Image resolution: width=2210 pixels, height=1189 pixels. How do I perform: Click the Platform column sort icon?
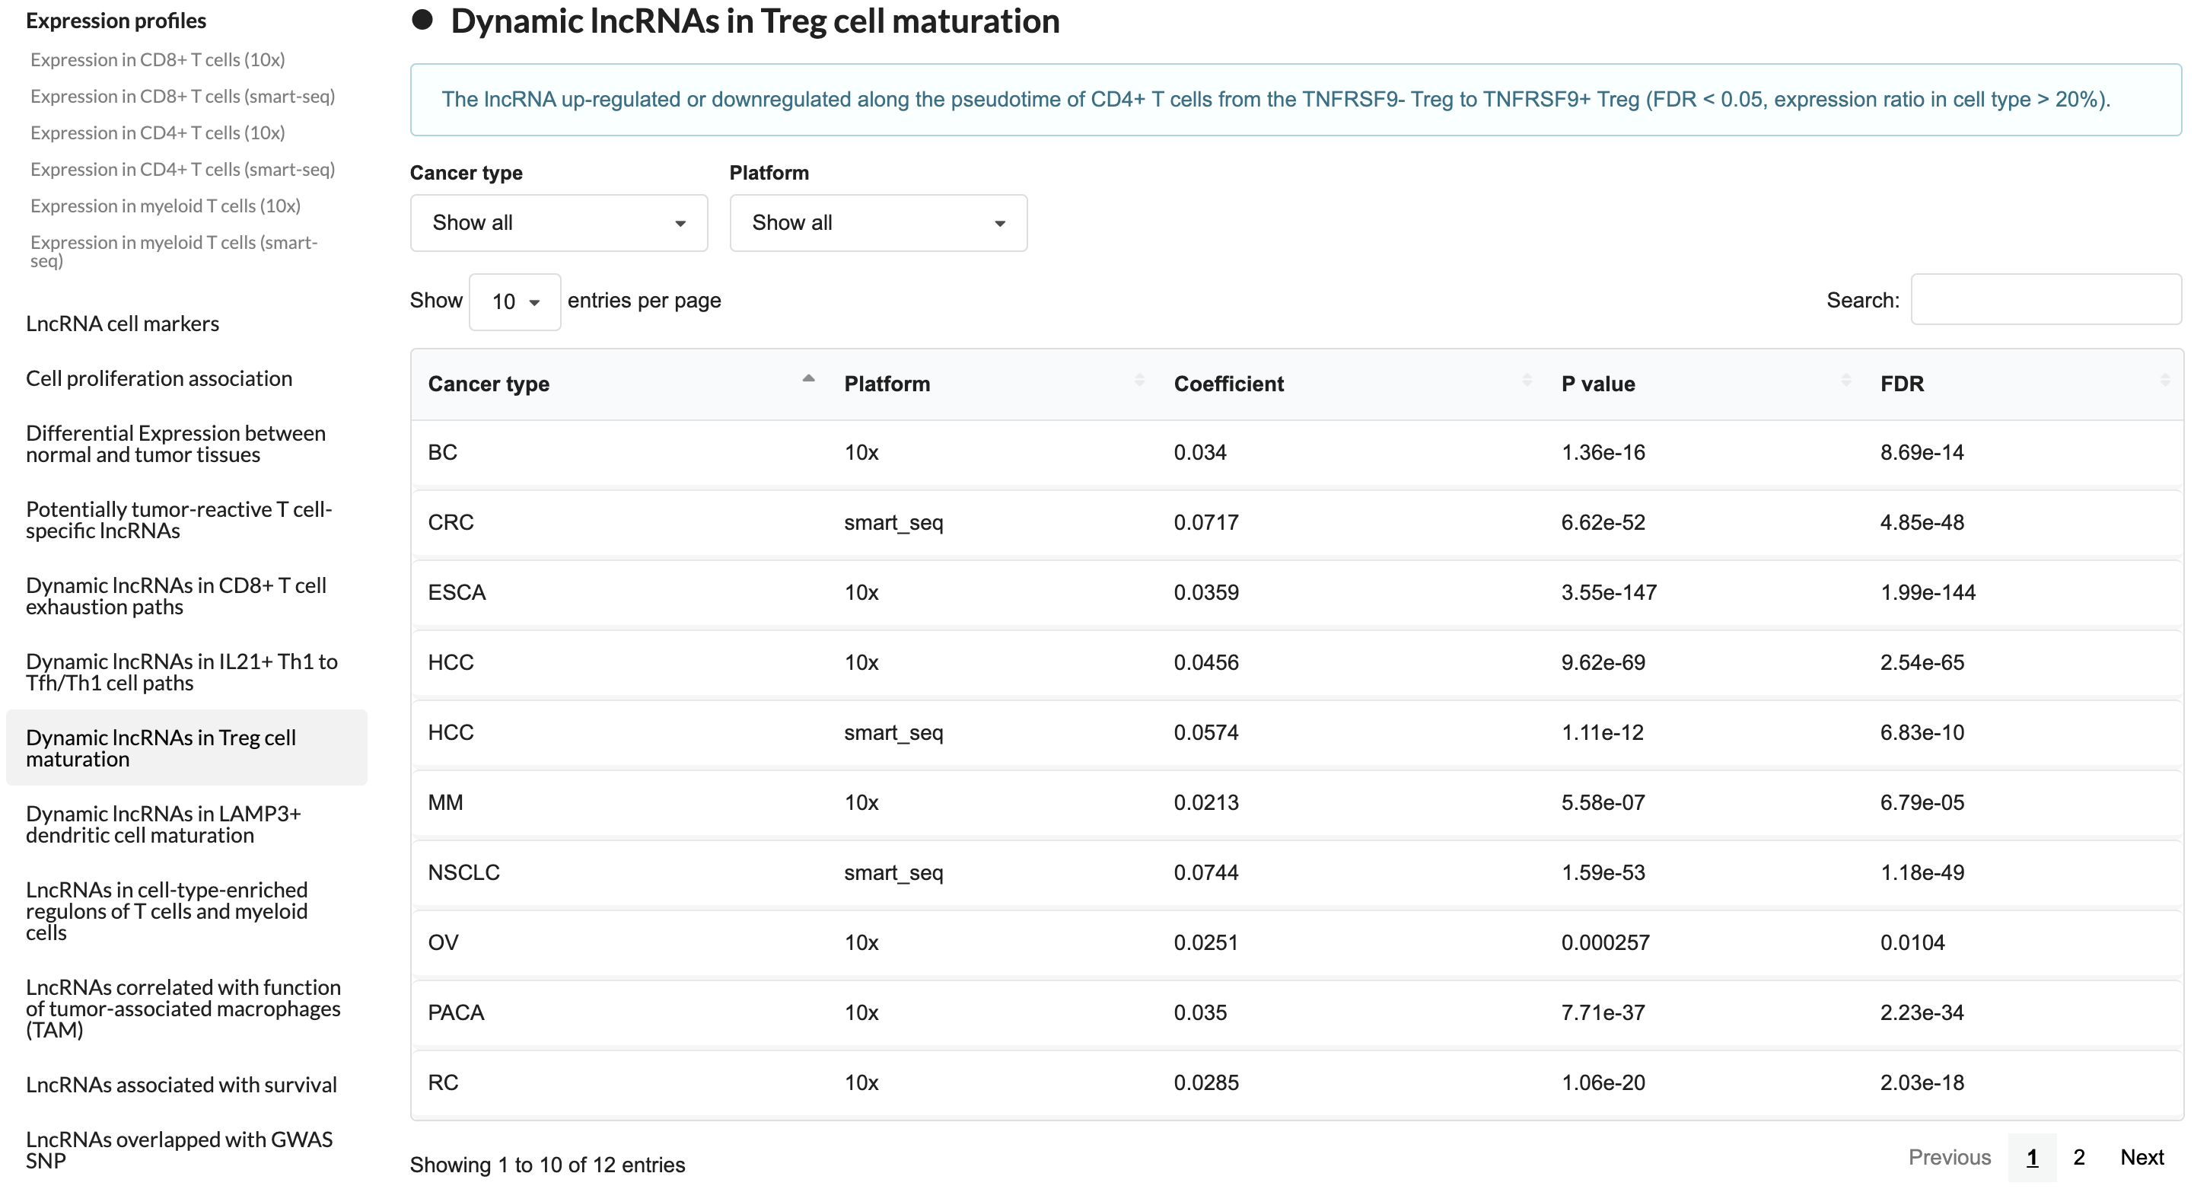point(1138,380)
